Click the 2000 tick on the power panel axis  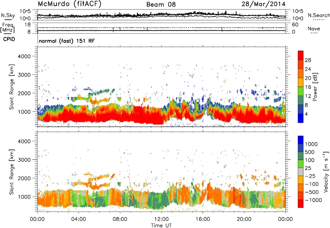pyautogui.click(x=24, y=93)
